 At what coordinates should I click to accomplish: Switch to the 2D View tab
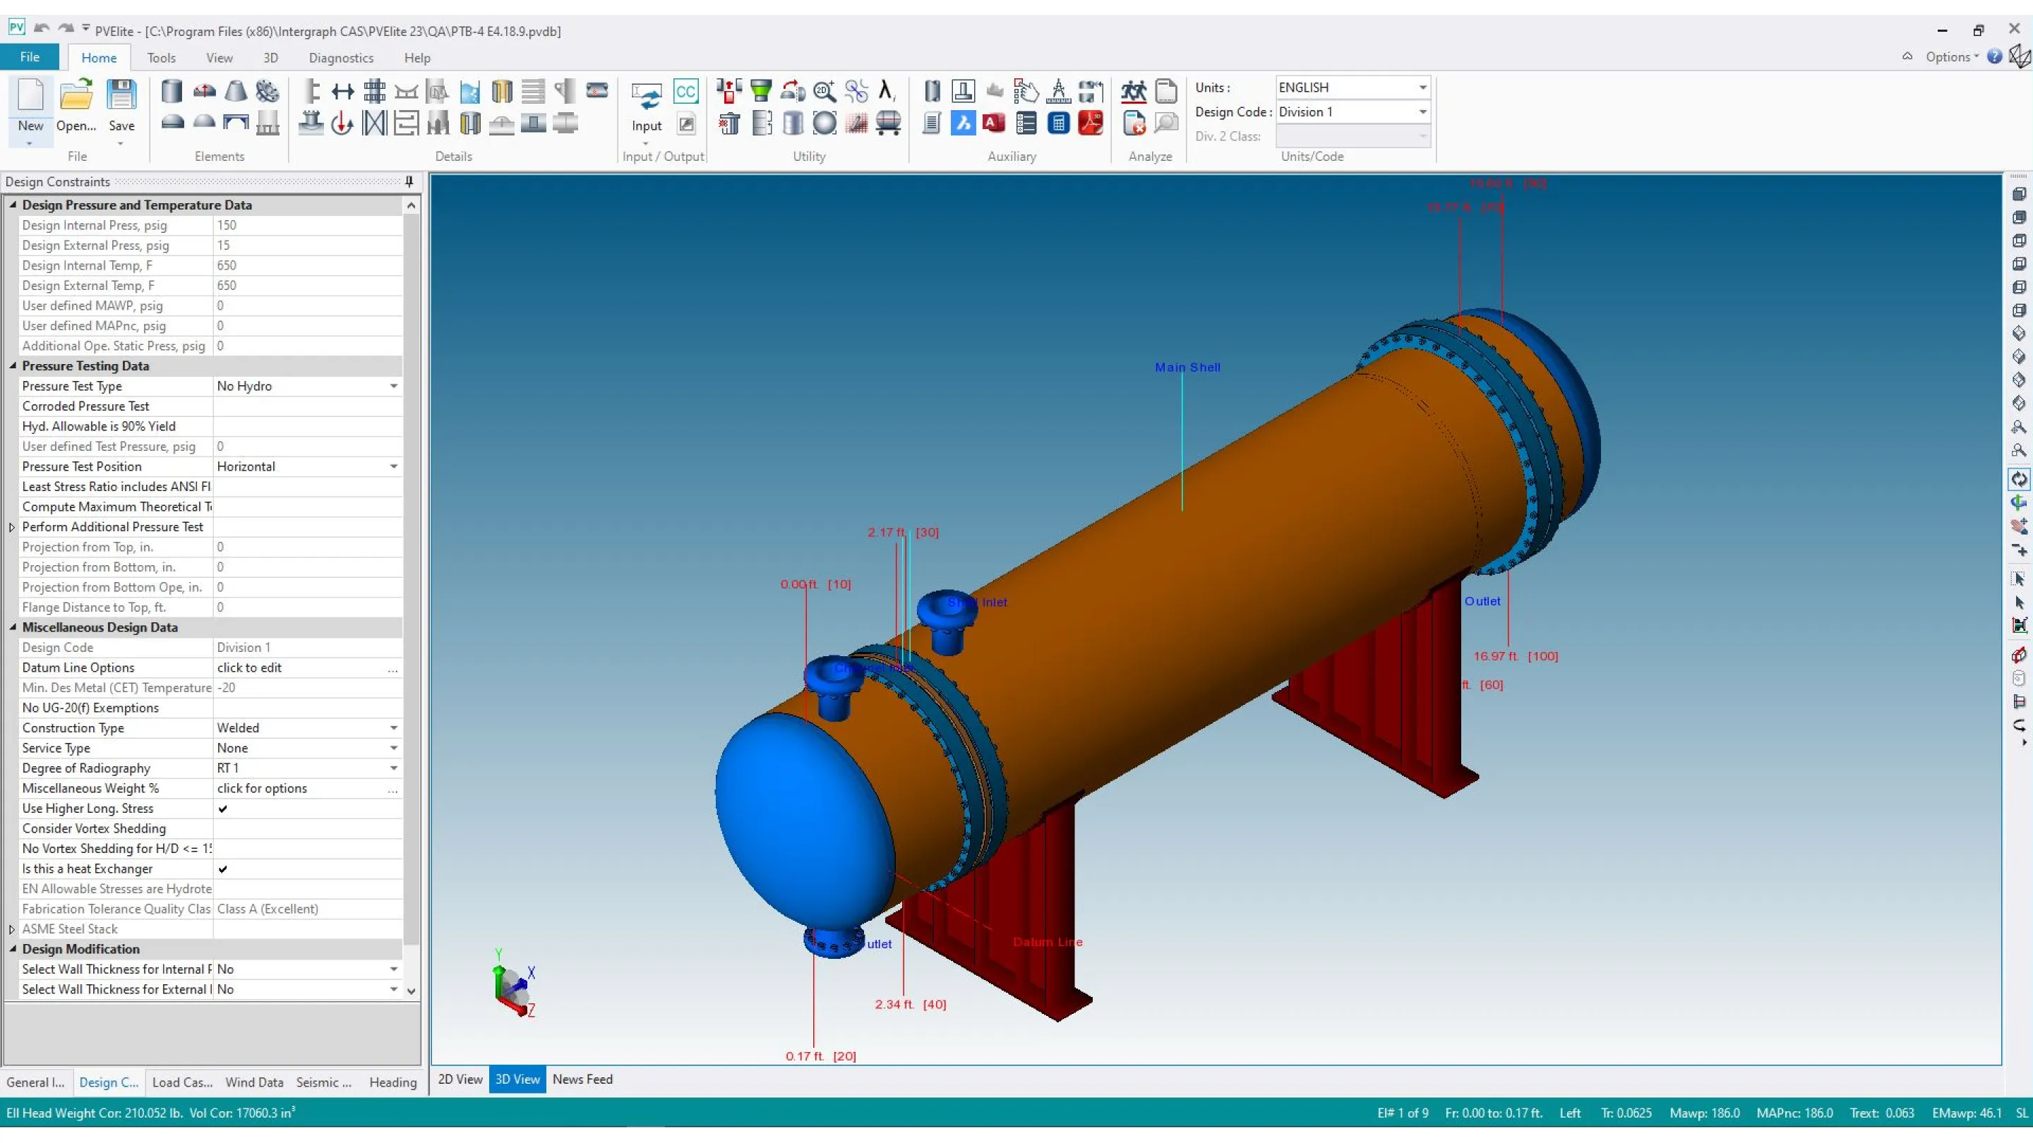click(x=460, y=1079)
